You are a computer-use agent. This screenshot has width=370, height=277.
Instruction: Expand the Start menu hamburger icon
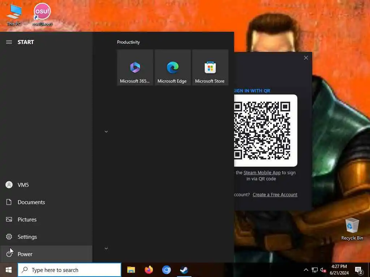point(9,42)
